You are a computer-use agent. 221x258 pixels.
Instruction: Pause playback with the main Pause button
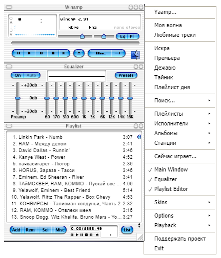point(41,53)
